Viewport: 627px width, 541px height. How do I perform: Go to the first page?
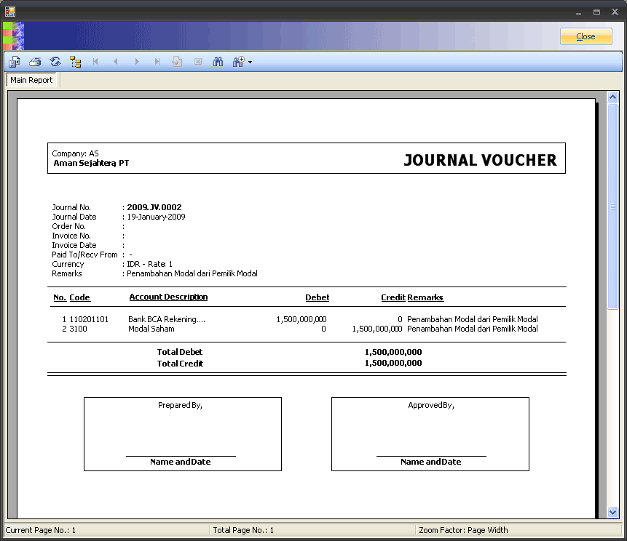coord(95,63)
